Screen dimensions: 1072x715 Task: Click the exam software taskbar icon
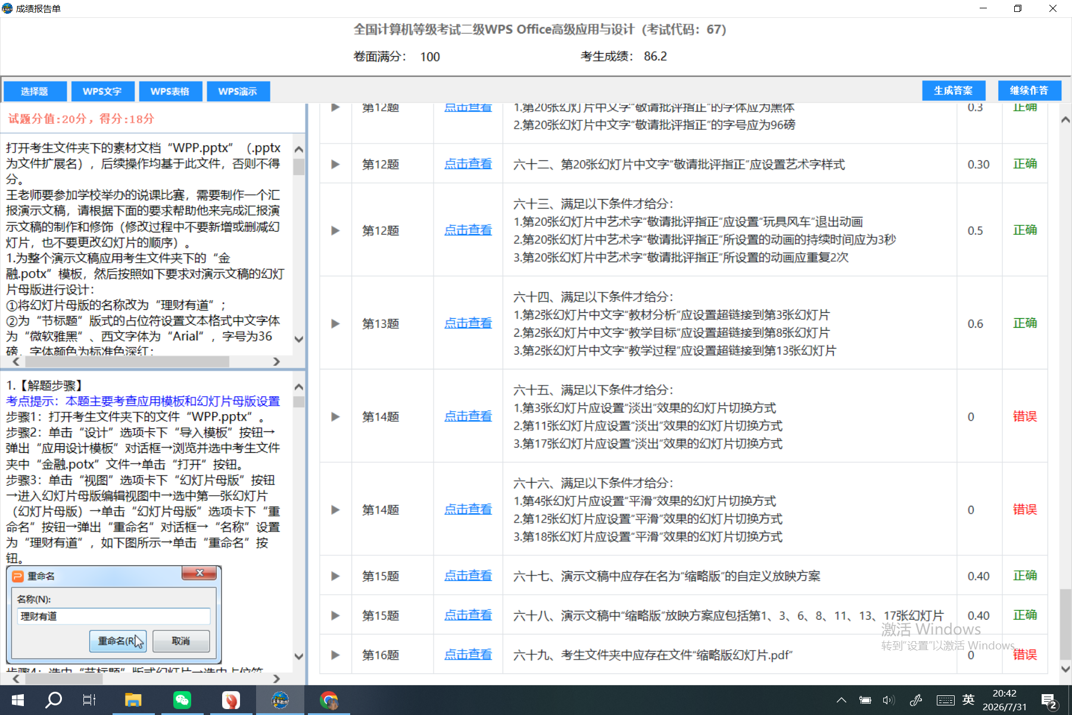(280, 700)
